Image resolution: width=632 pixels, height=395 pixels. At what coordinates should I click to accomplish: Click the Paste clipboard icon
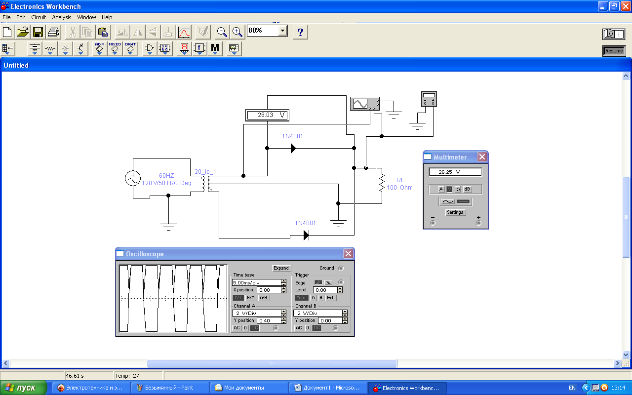[x=103, y=32]
